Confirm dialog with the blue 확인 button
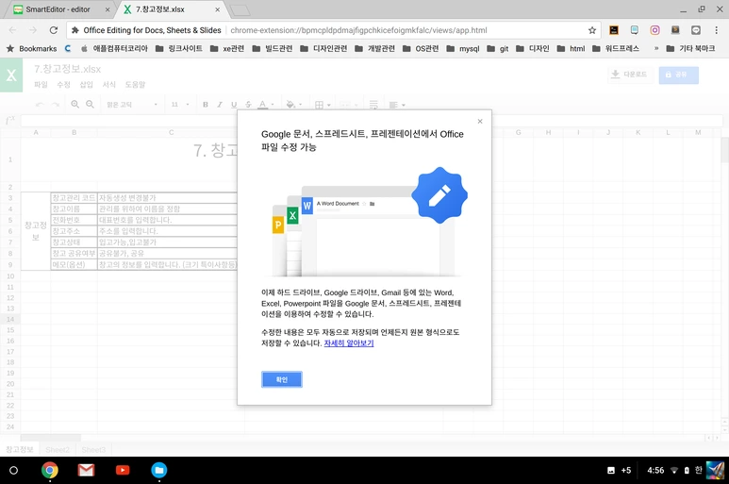 click(x=282, y=379)
